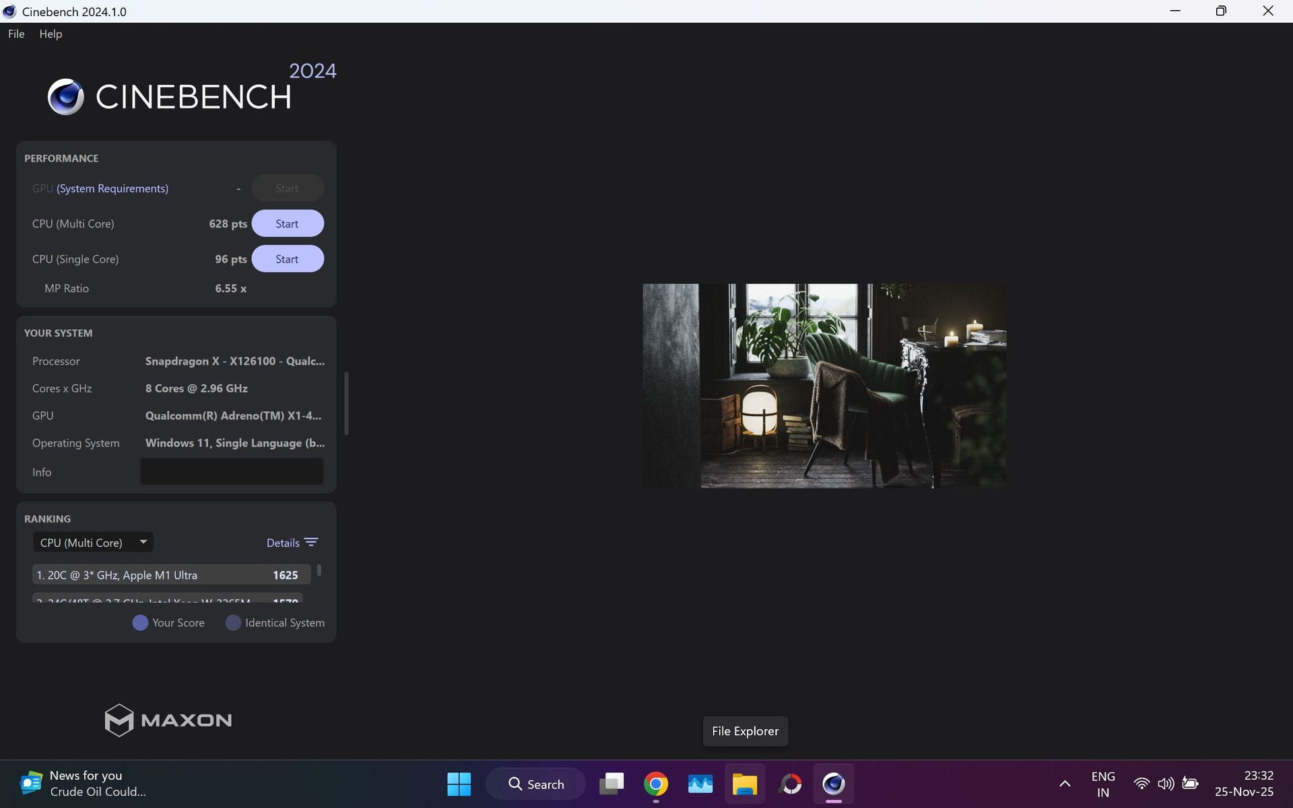Open Task View on the taskbar
This screenshot has width=1293, height=808.
611,784
